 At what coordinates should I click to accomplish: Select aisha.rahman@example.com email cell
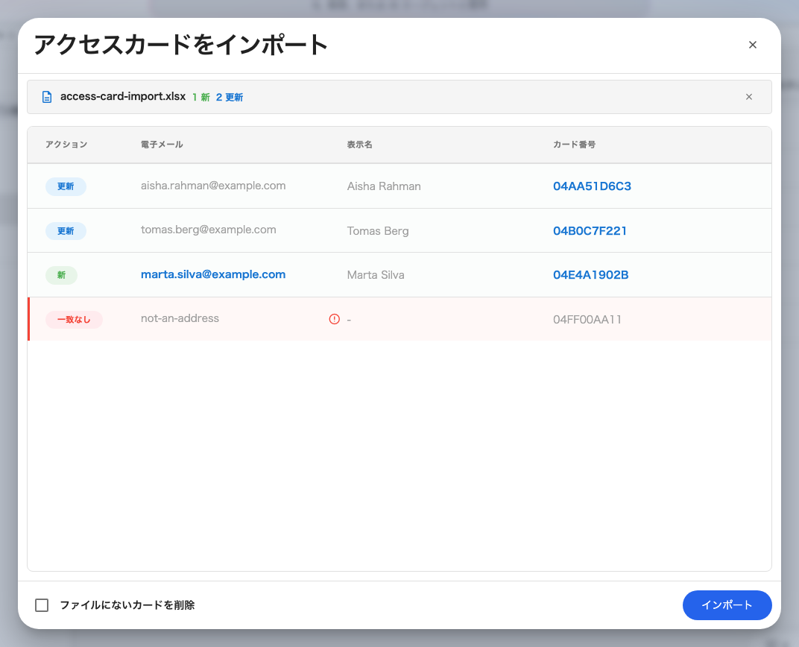pos(213,186)
